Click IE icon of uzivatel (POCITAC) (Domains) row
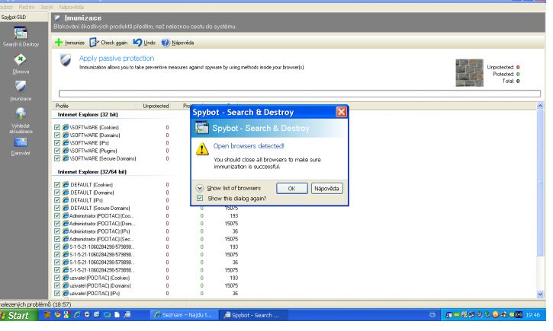Viewport: 553px width, 331px height. [66, 285]
